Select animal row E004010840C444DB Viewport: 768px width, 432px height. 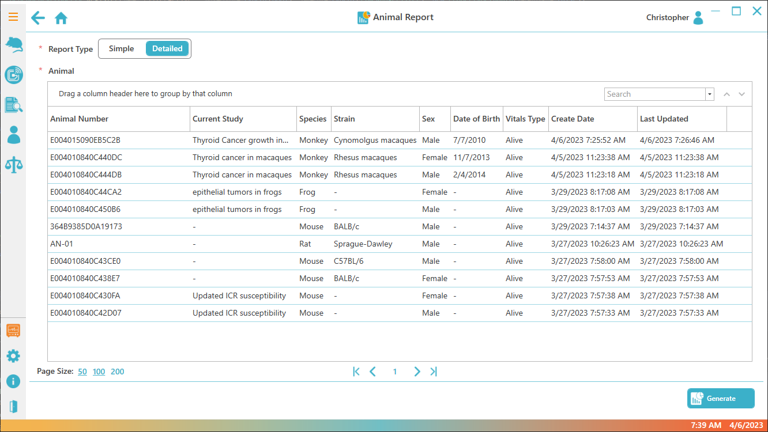point(400,175)
